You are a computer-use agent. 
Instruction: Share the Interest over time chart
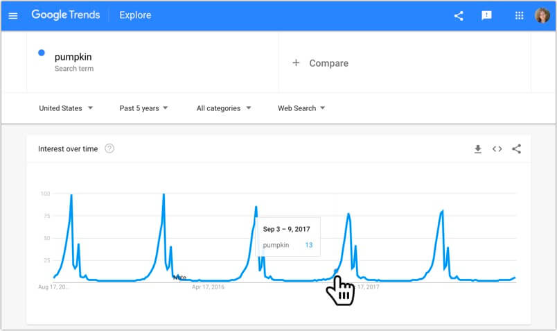pos(516,148)
